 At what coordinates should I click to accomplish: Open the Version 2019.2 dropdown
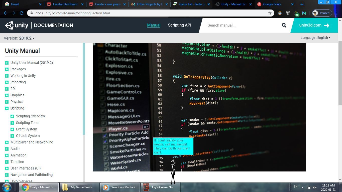point(19,38)
